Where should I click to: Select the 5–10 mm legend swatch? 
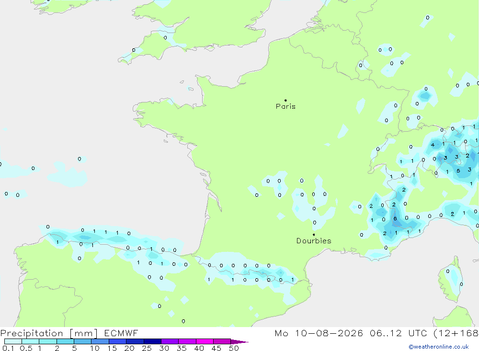(x=83, y=341)
